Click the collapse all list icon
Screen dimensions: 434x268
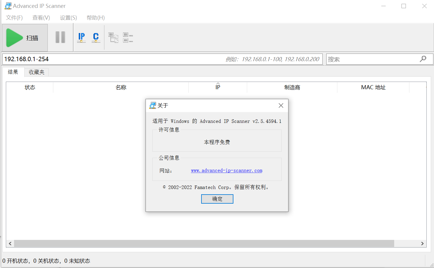(128, 37)
